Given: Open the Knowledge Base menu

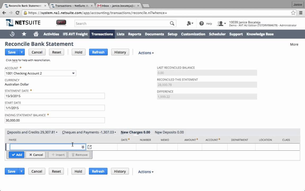Looking at the screenshot, I should click(260, 34).
